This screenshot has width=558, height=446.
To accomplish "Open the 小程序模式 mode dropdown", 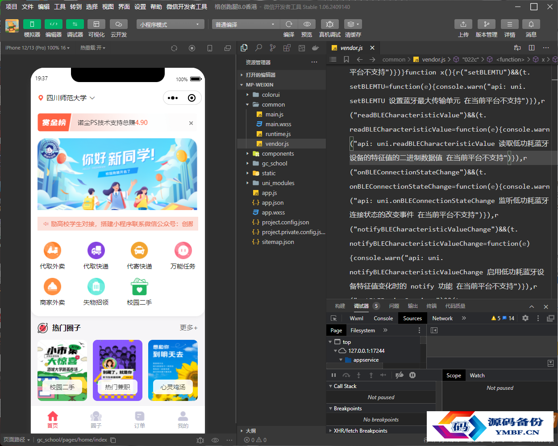I will (170, 24).
